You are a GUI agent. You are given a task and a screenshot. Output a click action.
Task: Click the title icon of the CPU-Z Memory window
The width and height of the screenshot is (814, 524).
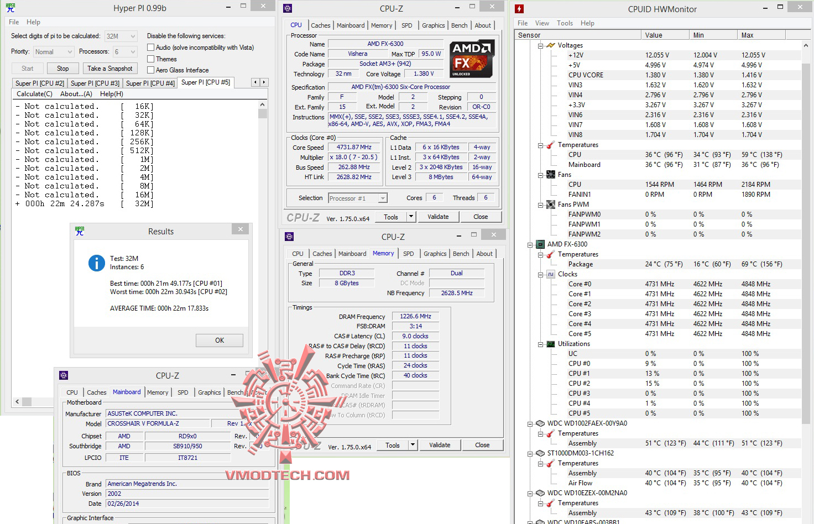(289, 237)
